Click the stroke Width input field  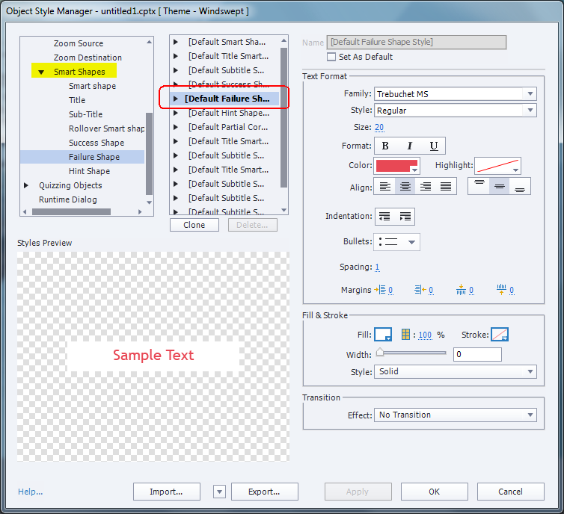click(x=477, y=355)
